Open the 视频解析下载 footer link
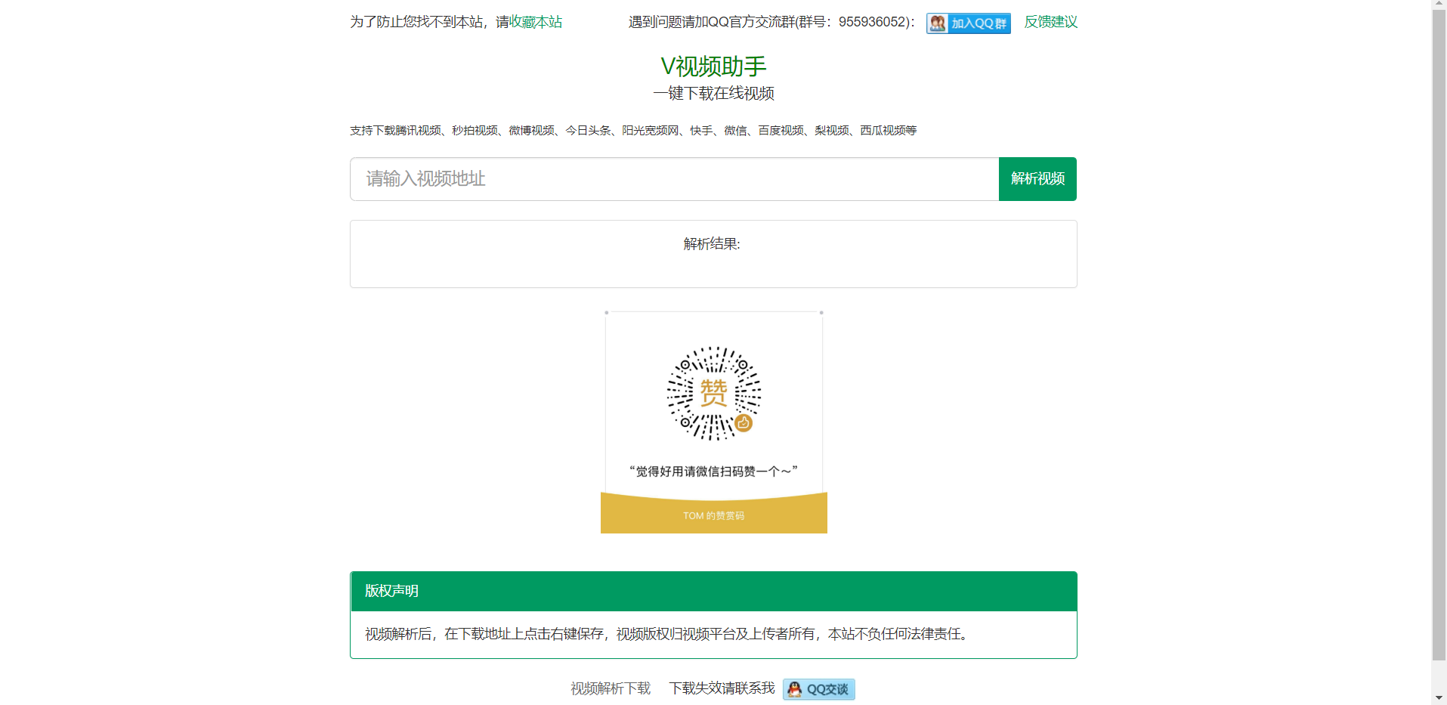The height and width of the screenshot is (705, 1447). click(611, 688)
